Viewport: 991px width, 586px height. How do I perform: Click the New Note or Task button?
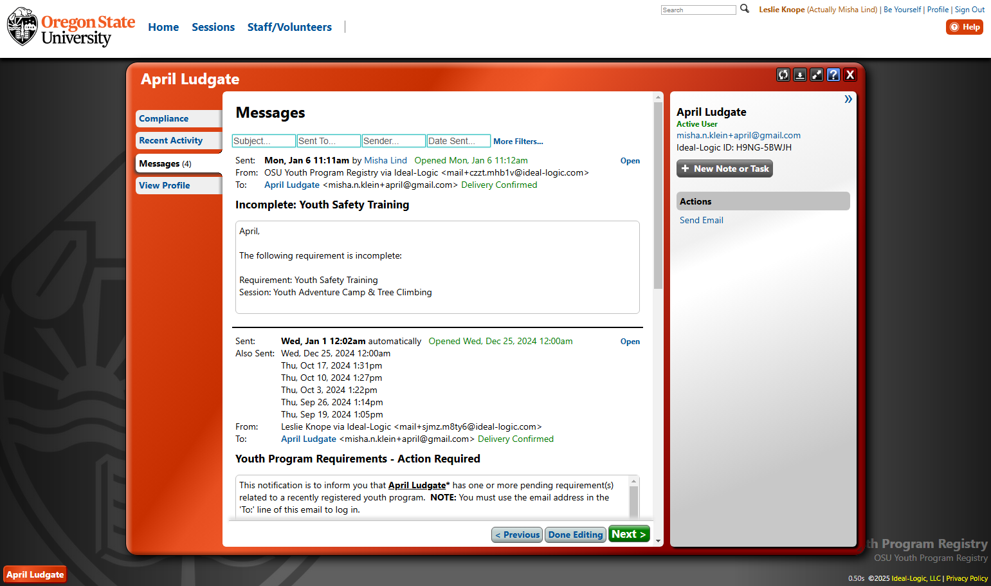coord(725,169)
